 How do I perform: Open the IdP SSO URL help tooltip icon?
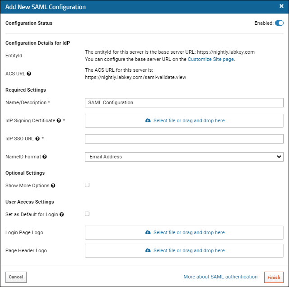(37, 139)
